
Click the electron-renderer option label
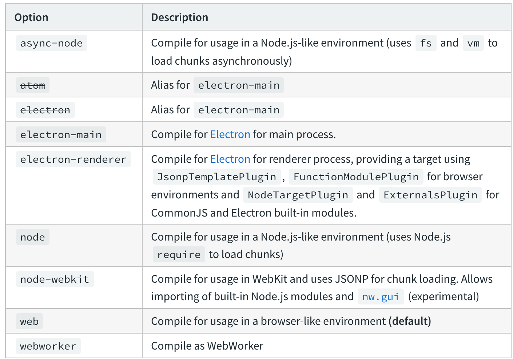(x=73, y=160)
